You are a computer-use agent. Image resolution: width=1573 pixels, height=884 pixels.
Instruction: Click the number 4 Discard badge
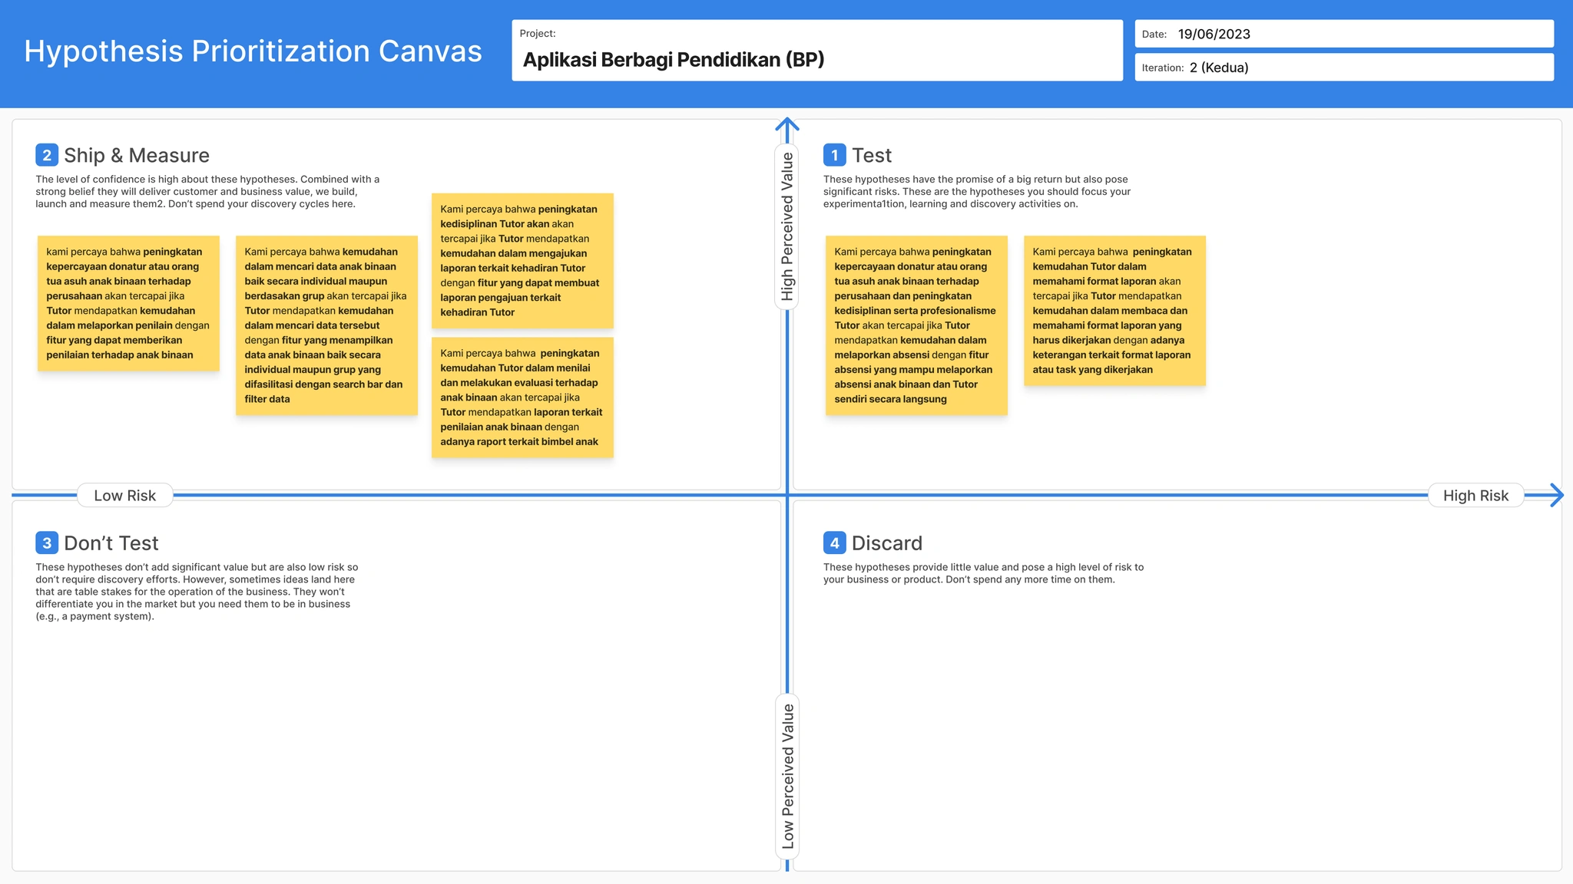point(834,543)
